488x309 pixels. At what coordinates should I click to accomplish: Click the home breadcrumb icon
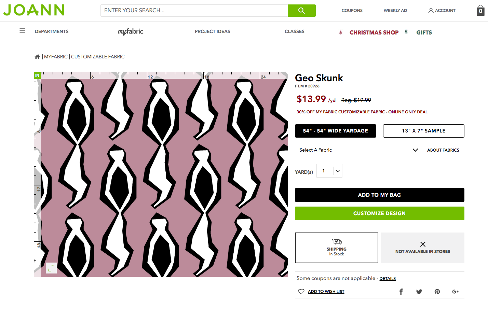pyautogui.click(x=37, y=57)
